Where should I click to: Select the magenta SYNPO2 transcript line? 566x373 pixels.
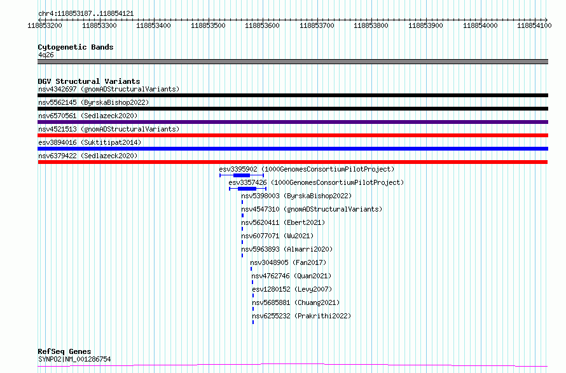point(293,365)
